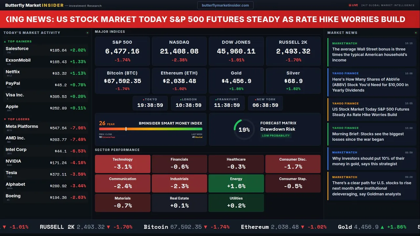Click the red dot next to Tokyo clock
420x236 pixels.
143,99
